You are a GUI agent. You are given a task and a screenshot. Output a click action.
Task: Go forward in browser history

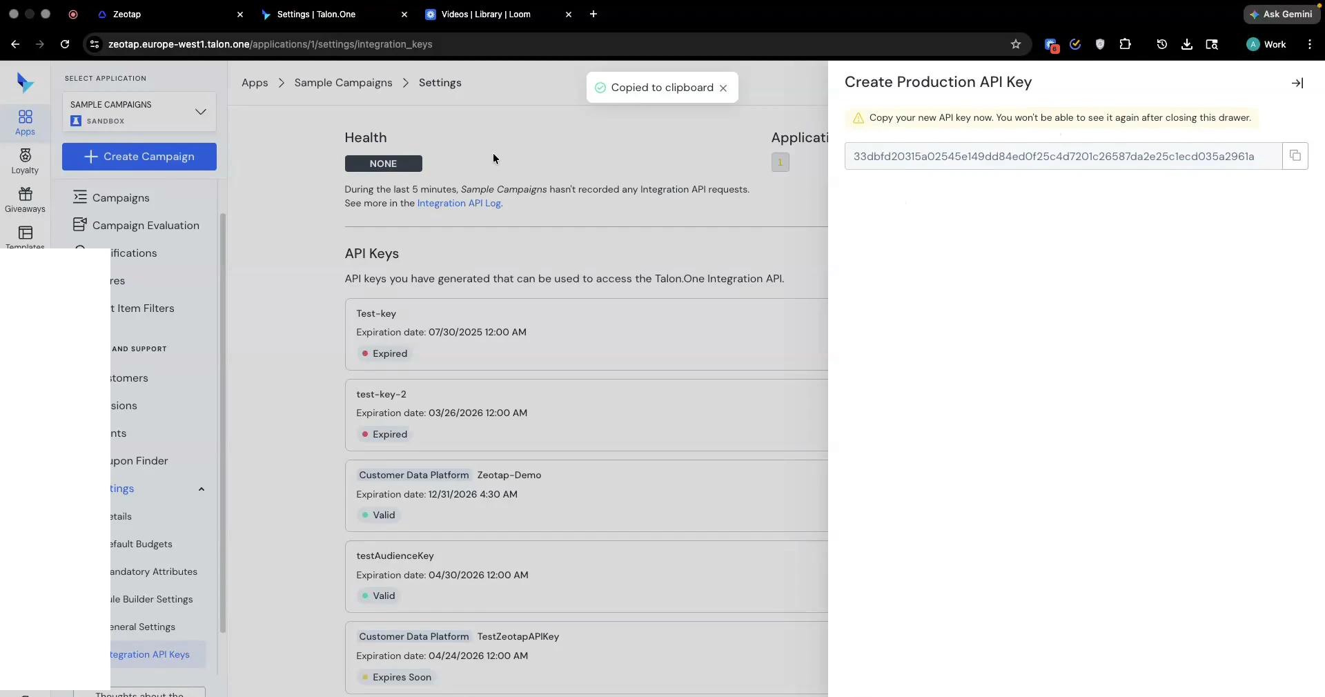(40, 44)
